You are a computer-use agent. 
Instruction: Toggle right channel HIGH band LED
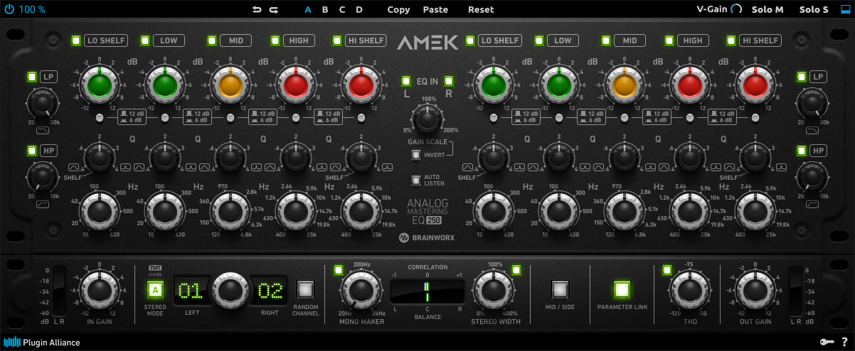point(669,40)
